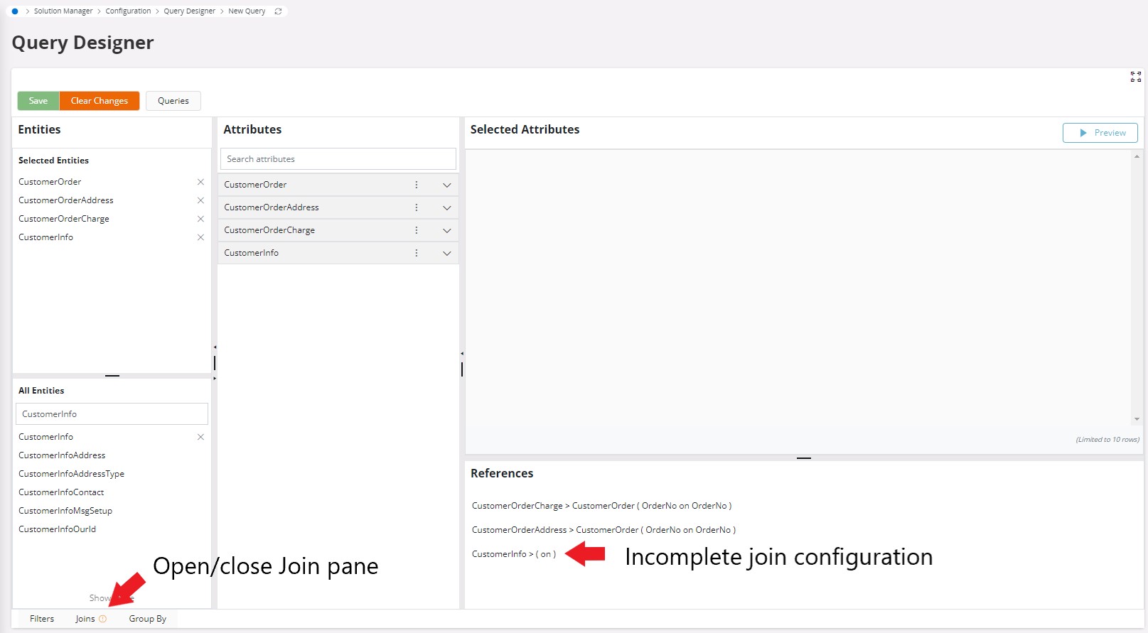Select CustomerInfoContact in All Entities
Image resolution: width=1148 pixels, height=633 pixels.
coord(61,492)
